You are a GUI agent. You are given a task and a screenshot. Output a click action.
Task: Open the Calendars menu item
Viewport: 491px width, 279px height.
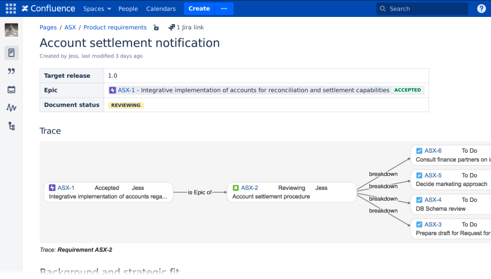(x=161, y=8)
